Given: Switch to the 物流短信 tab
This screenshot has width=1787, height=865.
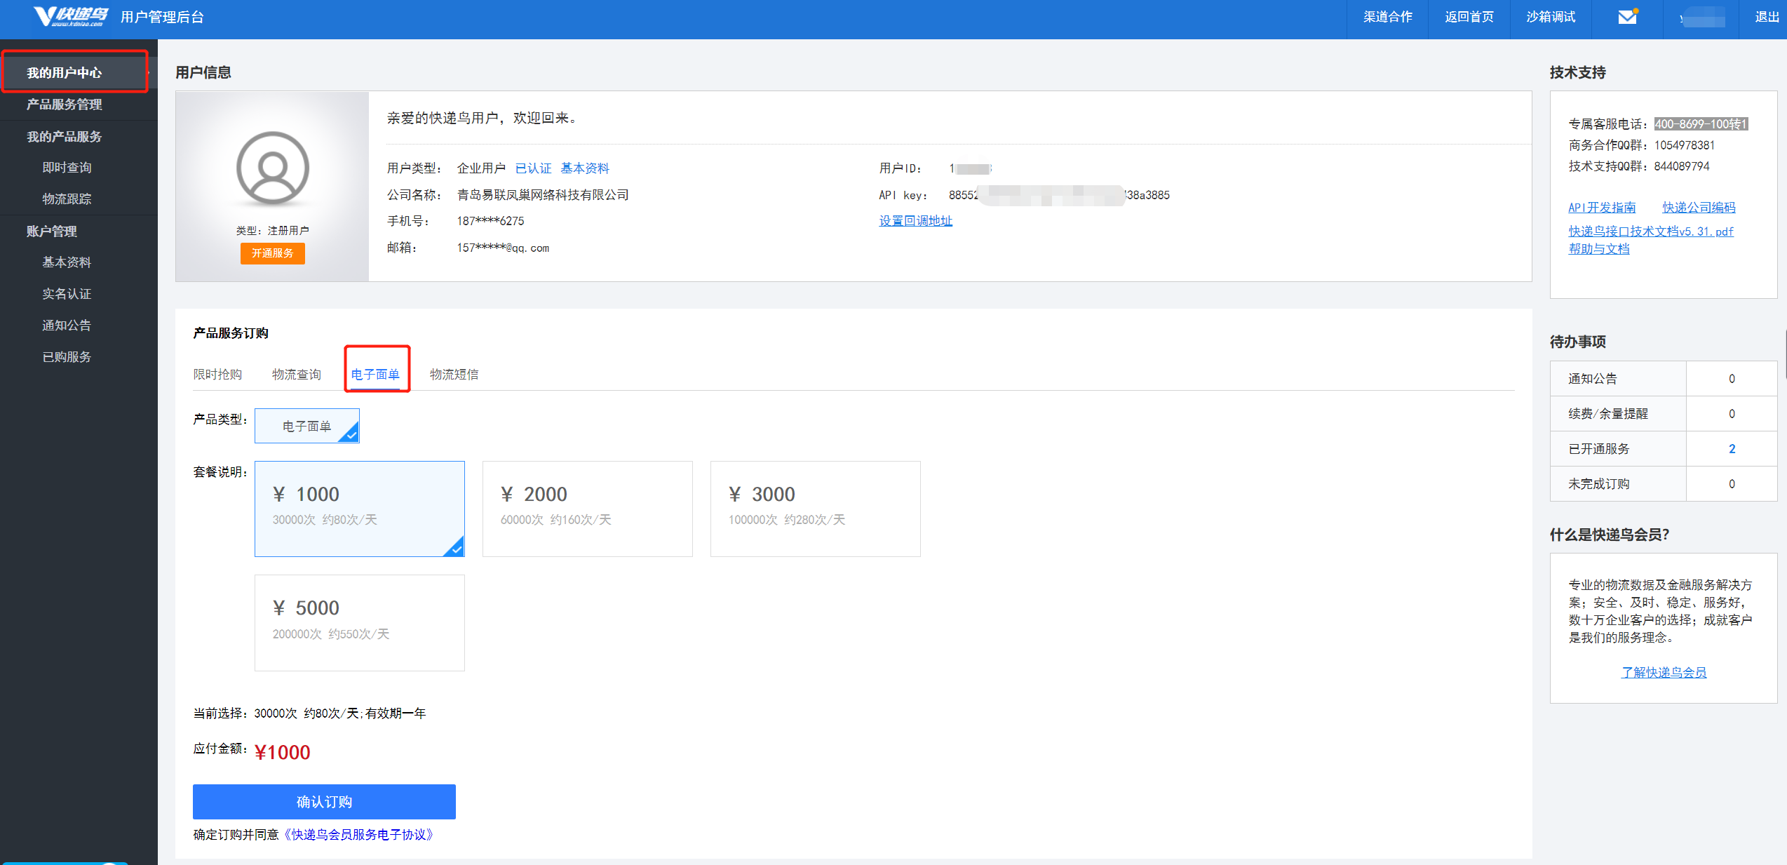Looking at the screenshot, I should point(454,375).
